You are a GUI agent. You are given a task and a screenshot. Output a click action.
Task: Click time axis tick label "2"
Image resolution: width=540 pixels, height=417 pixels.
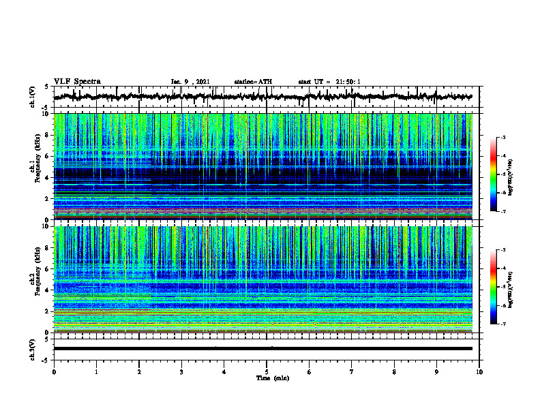[139, 372]
